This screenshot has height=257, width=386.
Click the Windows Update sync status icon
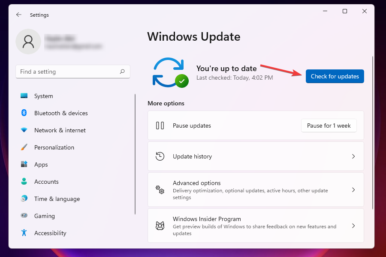pyautogui.click(x=170, y=73)
